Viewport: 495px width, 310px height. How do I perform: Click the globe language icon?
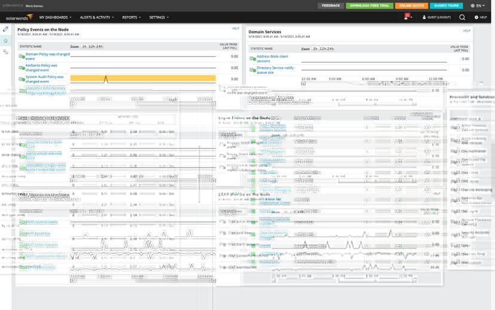[x=473, y=6]
